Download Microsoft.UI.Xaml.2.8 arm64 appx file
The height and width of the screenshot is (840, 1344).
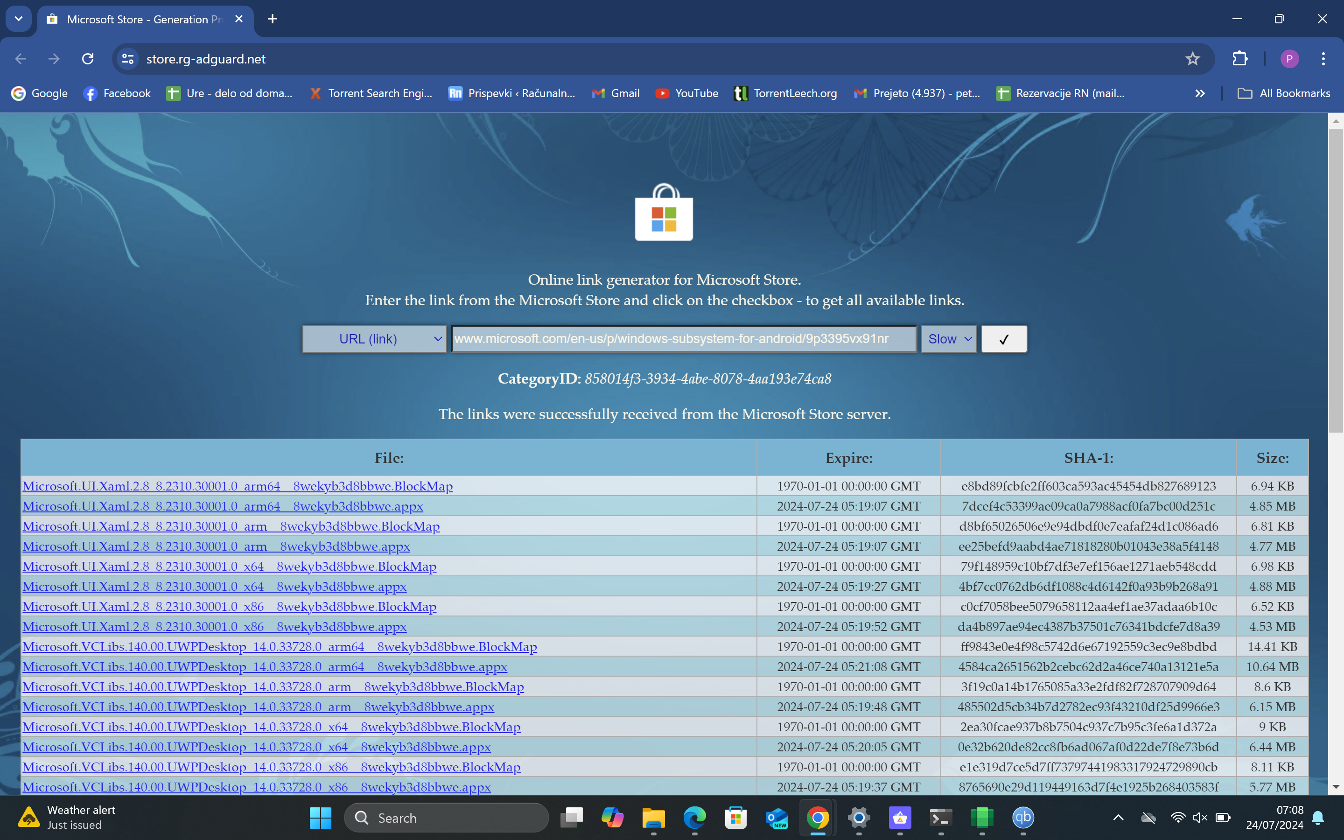pyautogui.click(x=223, y=506)
